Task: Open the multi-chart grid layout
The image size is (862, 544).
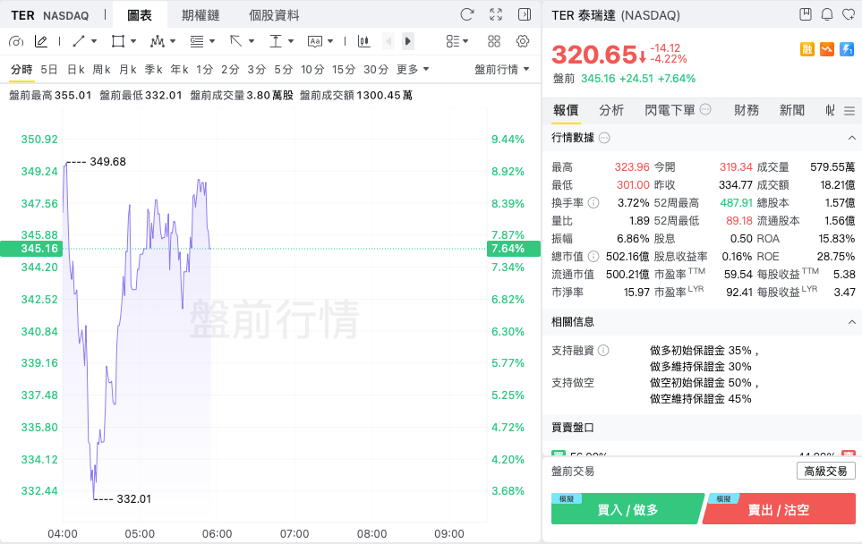Action: (494, 41)
